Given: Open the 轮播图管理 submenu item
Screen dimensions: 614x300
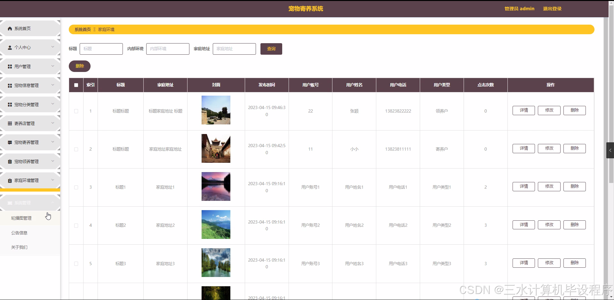Looking at the screenshot, I should (30, 218).
